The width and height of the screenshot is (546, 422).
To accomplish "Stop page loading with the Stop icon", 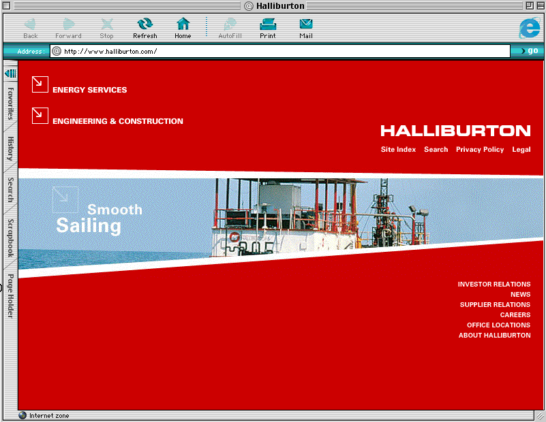I will click(106, 24).
